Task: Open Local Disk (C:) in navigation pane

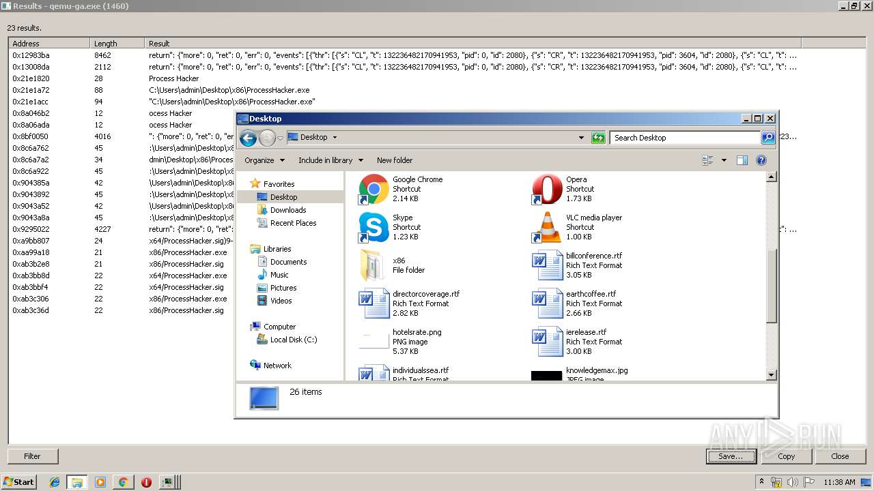Action: click(x=294, y=339)
